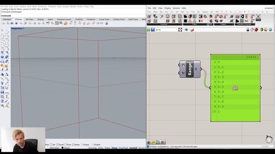Viewport: 275px width, 154px height.
Task: Click the black-white half circle icon in Transform Channels
Action: click(242, 17)
